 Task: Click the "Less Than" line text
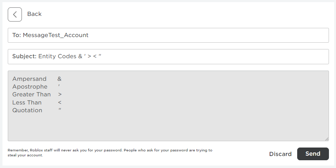pos(27,103)
